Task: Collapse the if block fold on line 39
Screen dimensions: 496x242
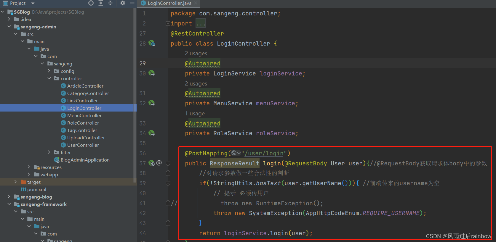Action: point(168,183)
